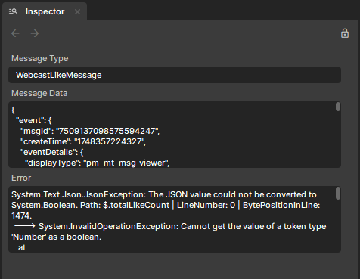Click the Error box scrollbar thumb

338,194
